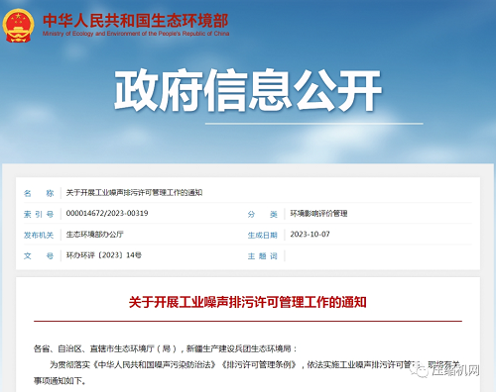
Task: Click the index number 000014672/2023-00319
Action: 107,213
